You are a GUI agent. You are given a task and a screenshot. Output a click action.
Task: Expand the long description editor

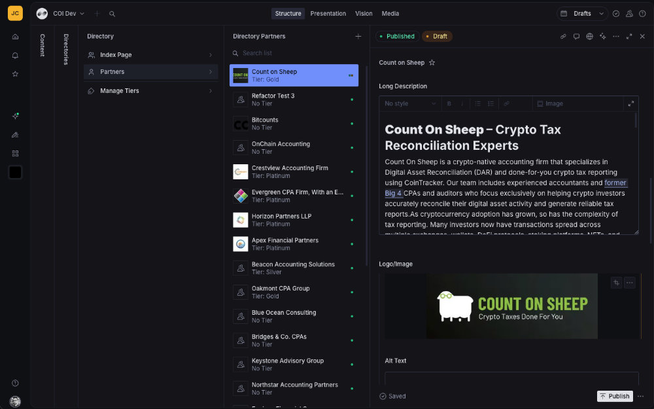pos(631,103)
